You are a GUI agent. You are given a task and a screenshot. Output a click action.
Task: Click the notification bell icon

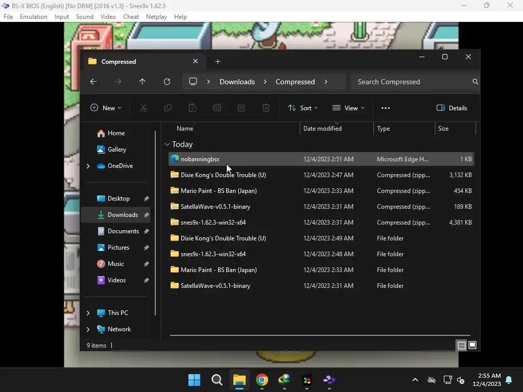coord(509,380)
